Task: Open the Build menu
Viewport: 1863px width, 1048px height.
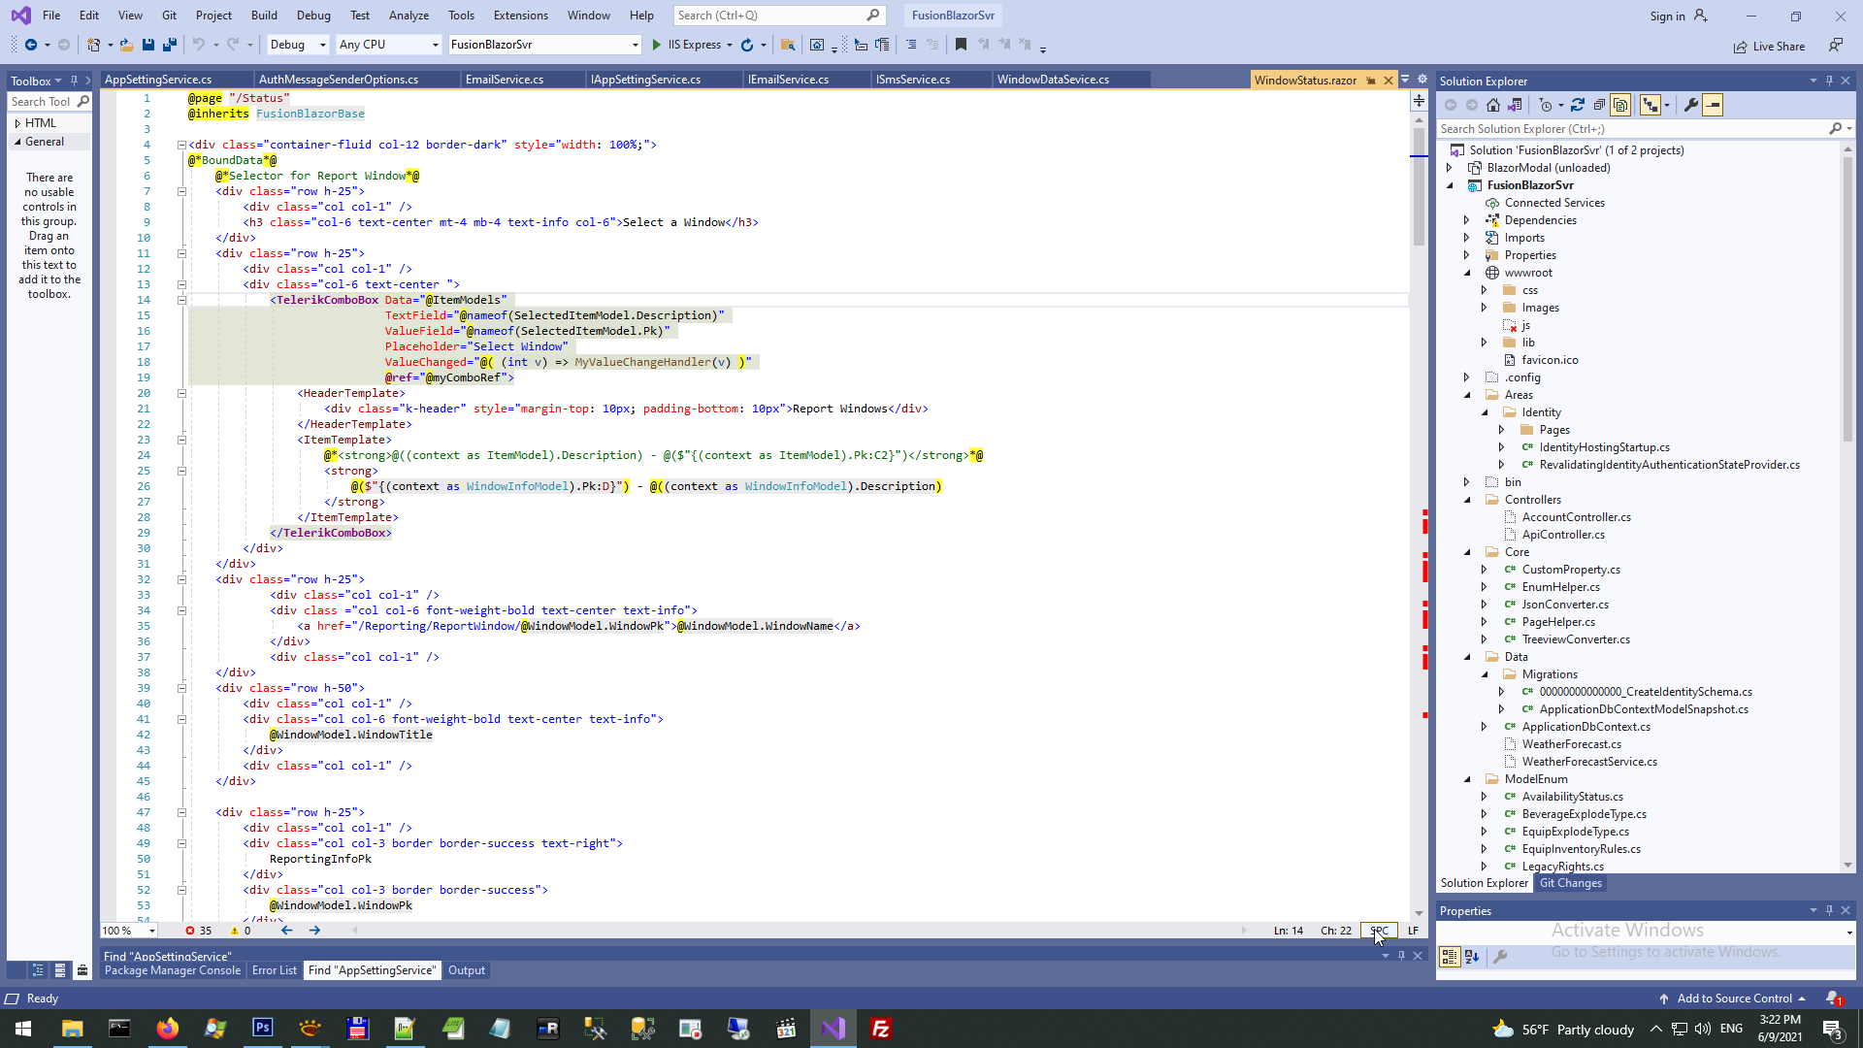Action: 264,16
